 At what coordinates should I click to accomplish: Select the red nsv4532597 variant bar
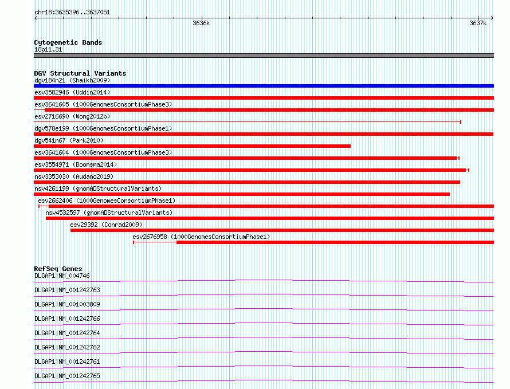[x=270, y=218]
